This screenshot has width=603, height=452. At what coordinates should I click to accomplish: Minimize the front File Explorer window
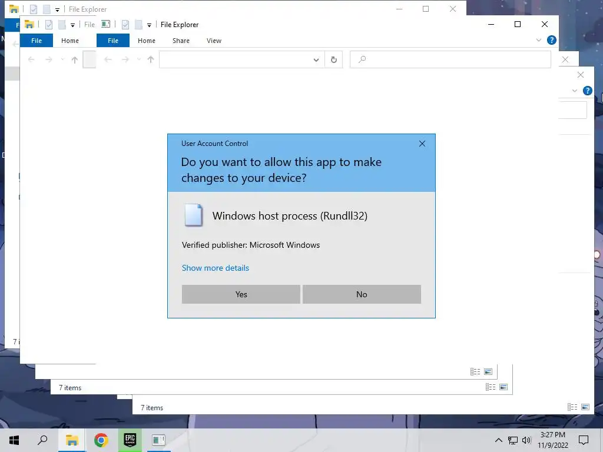point(491,24)
